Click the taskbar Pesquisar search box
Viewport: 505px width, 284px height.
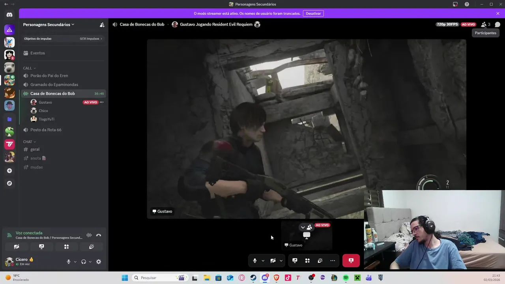pos(159,278)
